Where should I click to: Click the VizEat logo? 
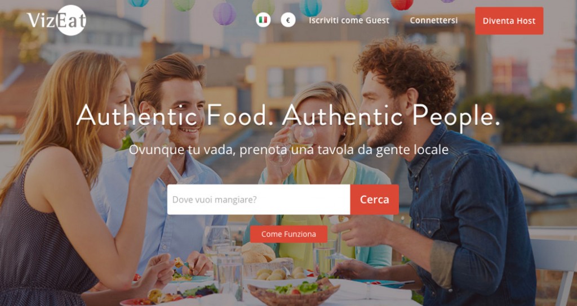pos(57,20)
